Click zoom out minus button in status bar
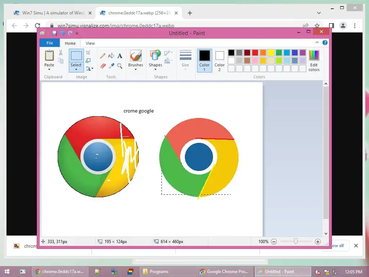The width and height of the screenshot is (369, 277). (274, 241)
